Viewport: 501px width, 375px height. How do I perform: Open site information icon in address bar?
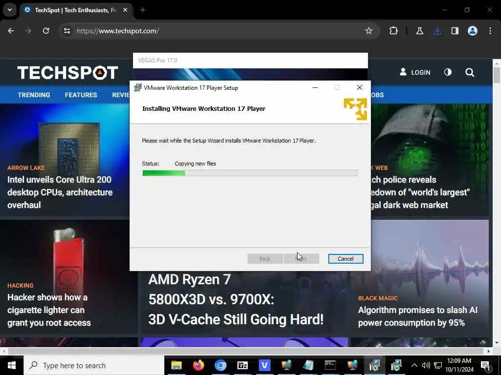pos(67,31)
